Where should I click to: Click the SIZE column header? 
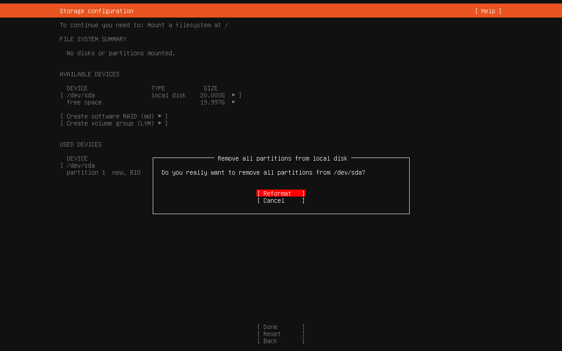pos(210,88)
